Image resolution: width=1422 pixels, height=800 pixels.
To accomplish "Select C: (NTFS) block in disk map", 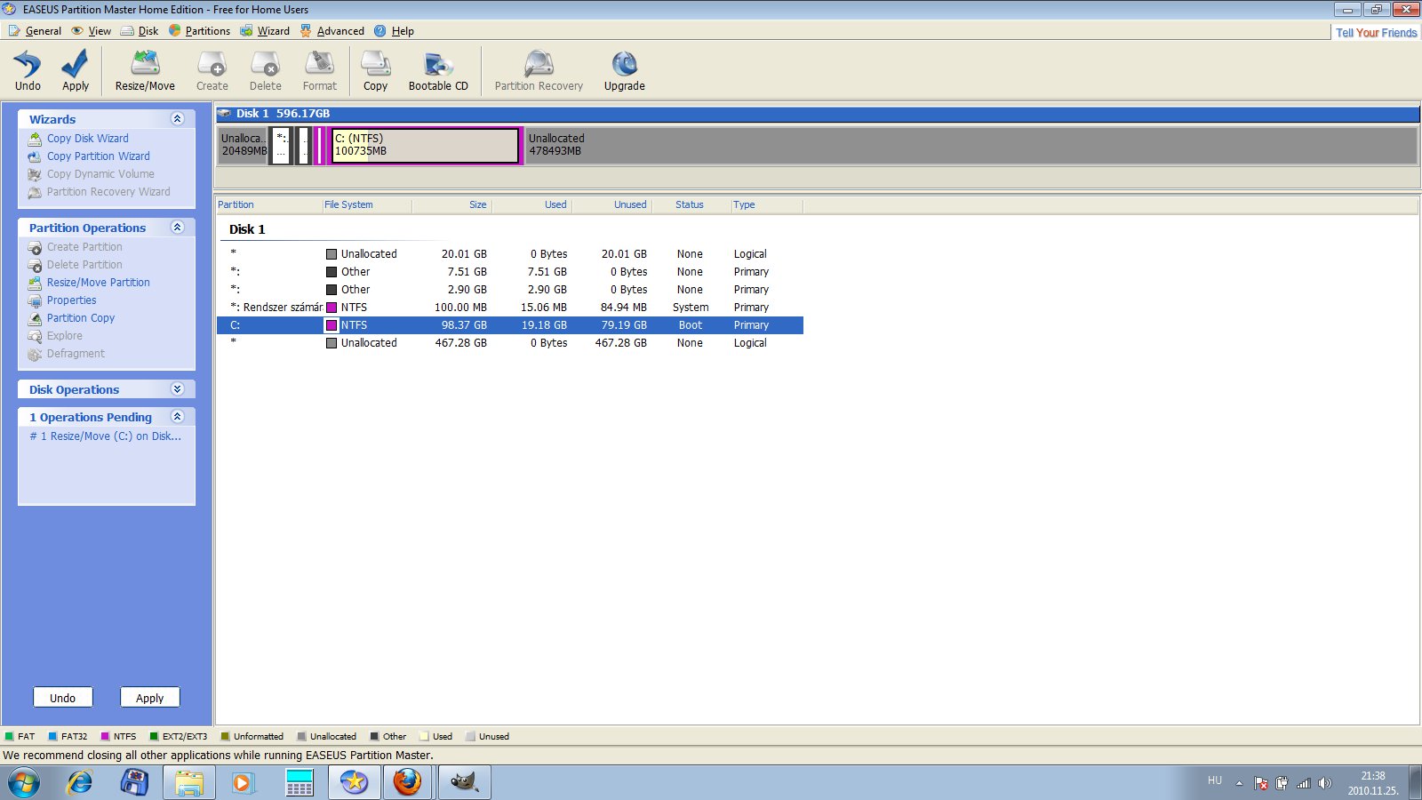I will click(425, 146).
